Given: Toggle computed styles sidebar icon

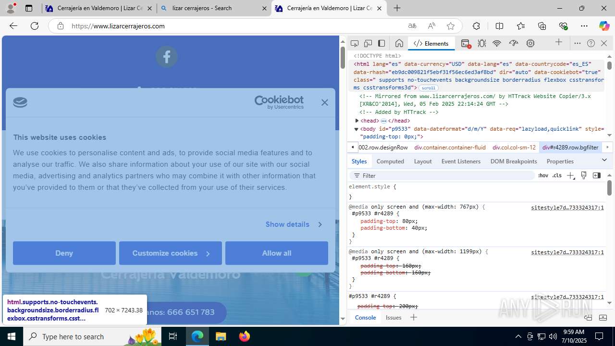Looking at the screenshot, I should point(597,175).
